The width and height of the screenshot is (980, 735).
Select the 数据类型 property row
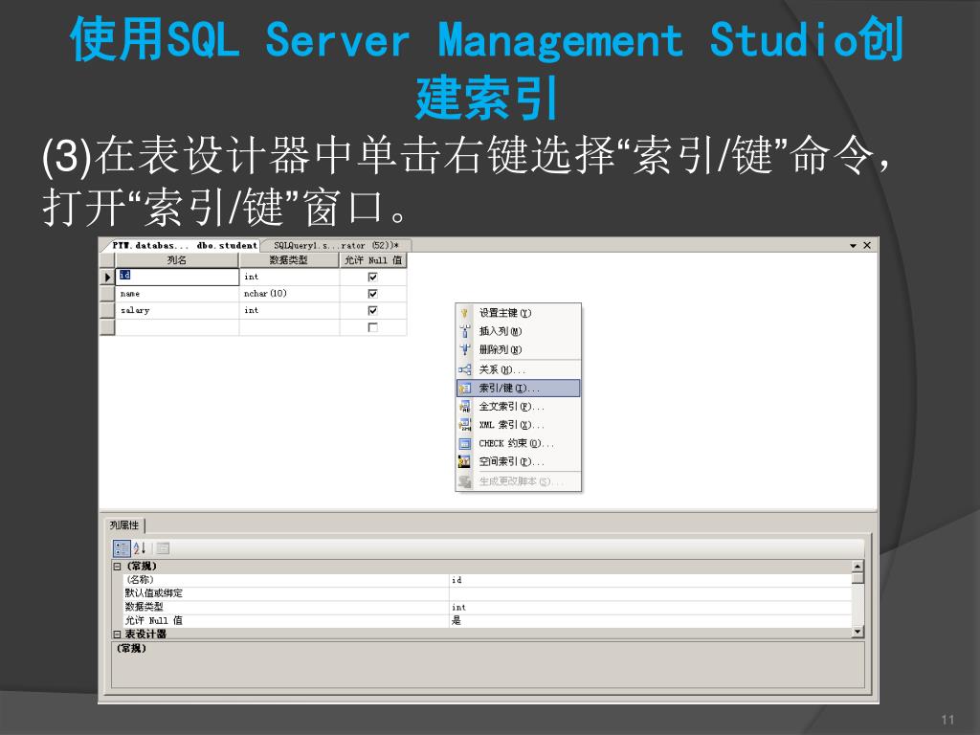487,607
